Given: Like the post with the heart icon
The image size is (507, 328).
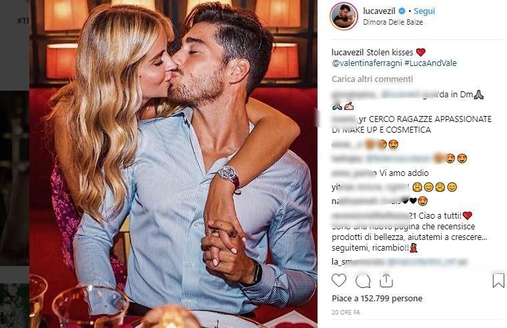Looking at the screenshot, I should click(338, 281).
